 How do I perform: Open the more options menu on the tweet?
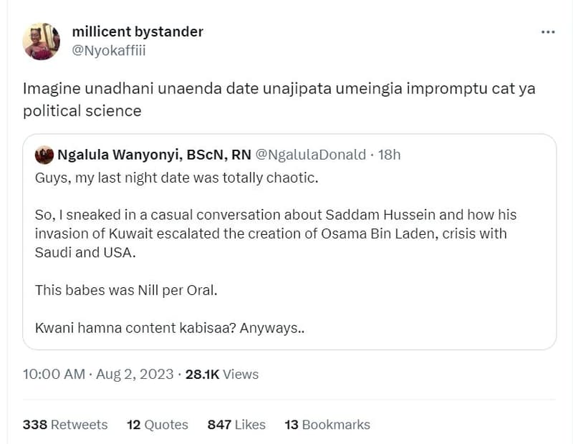point(549,32)
